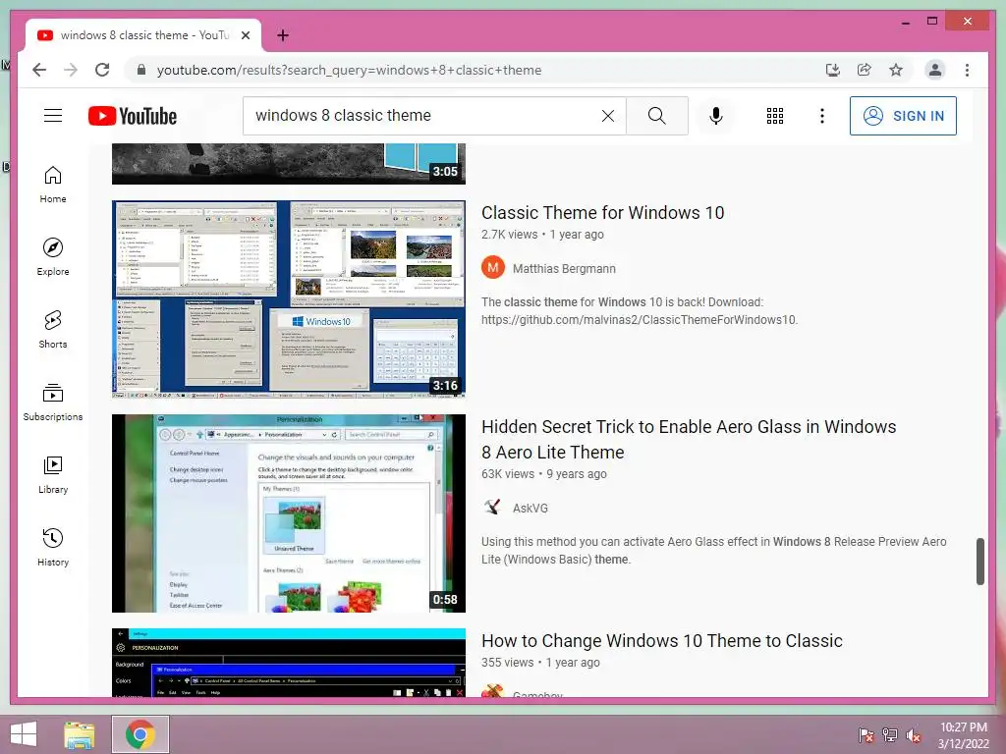Open a new tab with plus
Screen dimensions: 1006x754
tap(282, 35)
